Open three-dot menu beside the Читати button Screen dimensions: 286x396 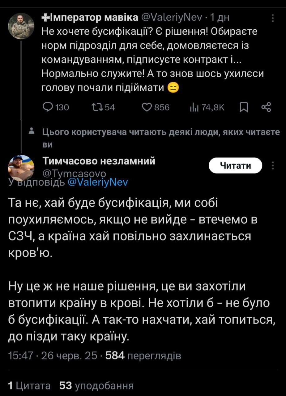[273, 166]
